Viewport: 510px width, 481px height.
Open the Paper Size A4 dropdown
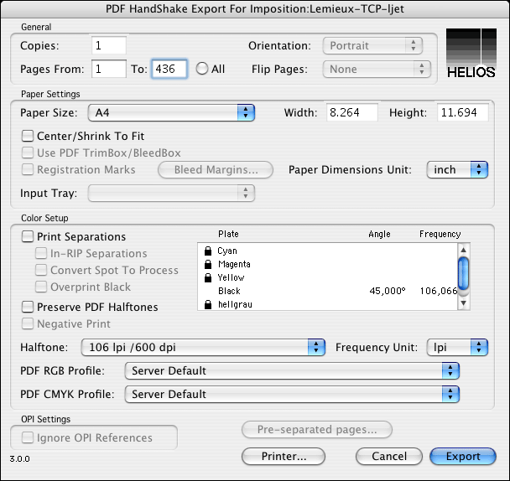[171, 113]
